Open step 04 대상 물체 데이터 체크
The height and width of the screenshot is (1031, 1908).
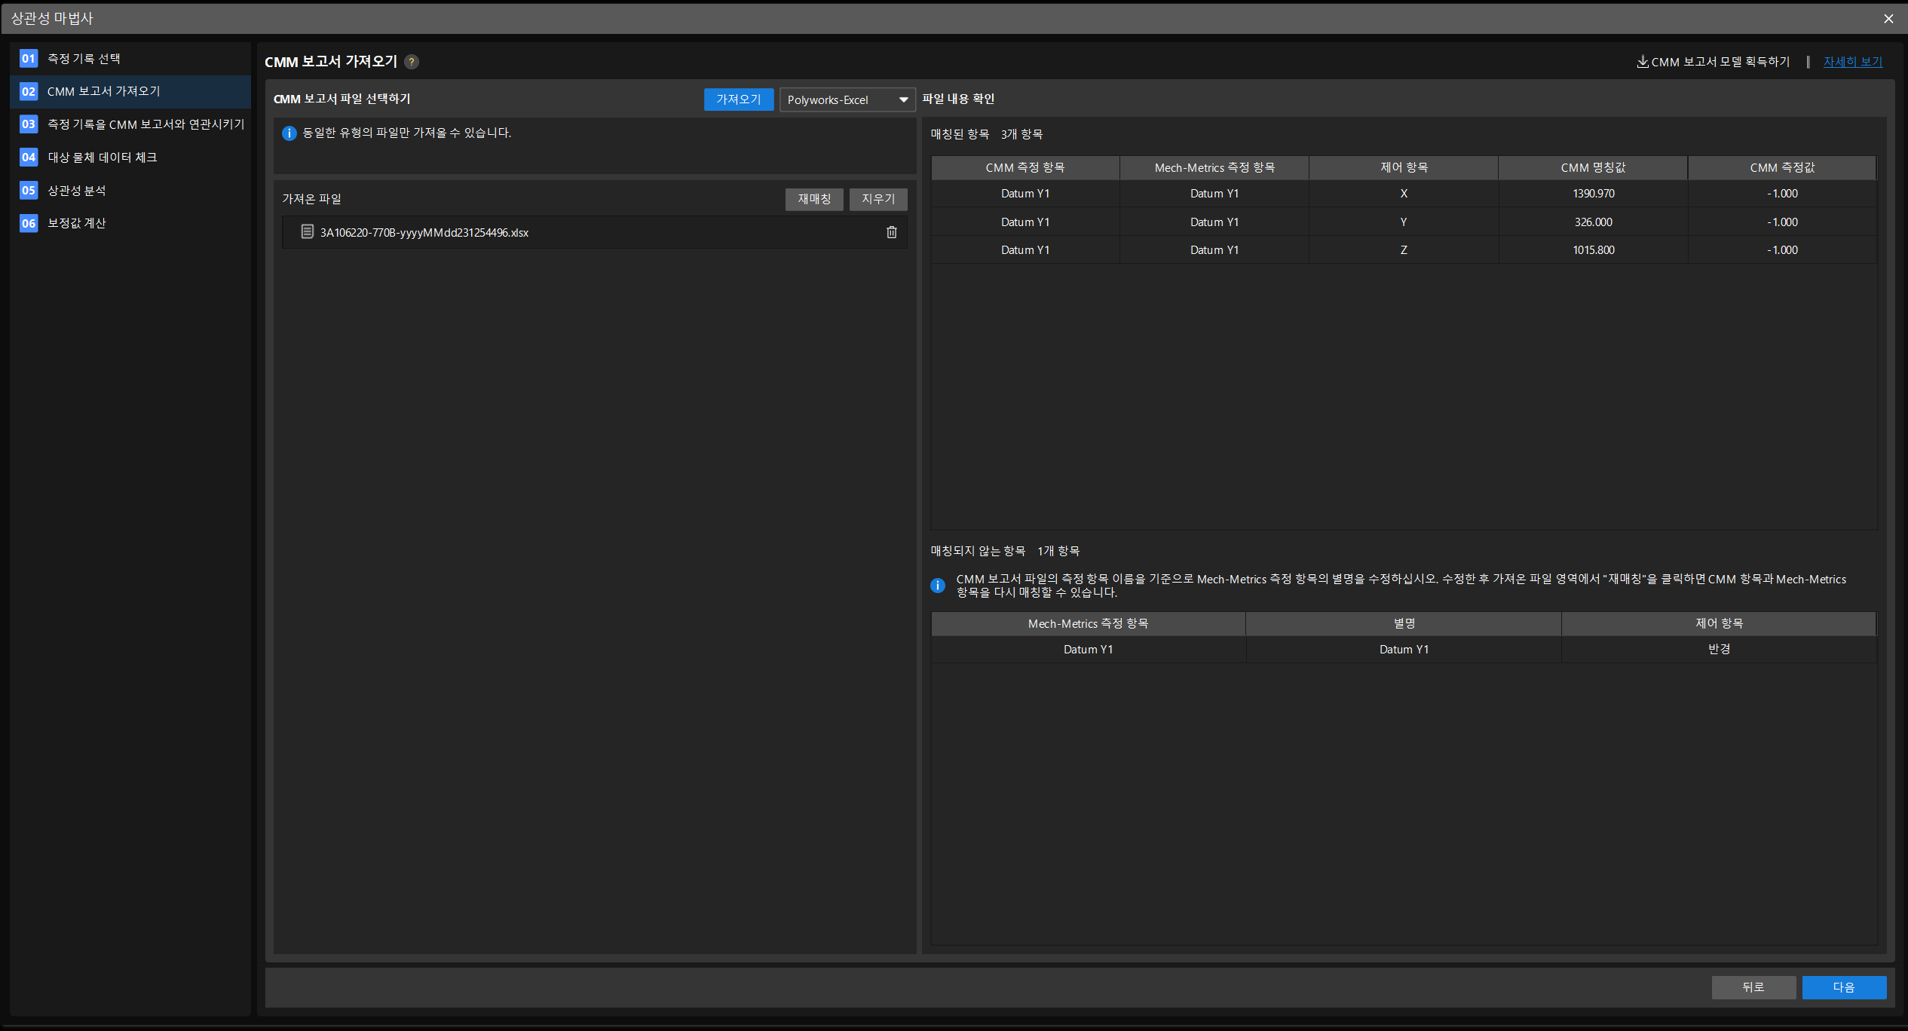coord(130,157)
